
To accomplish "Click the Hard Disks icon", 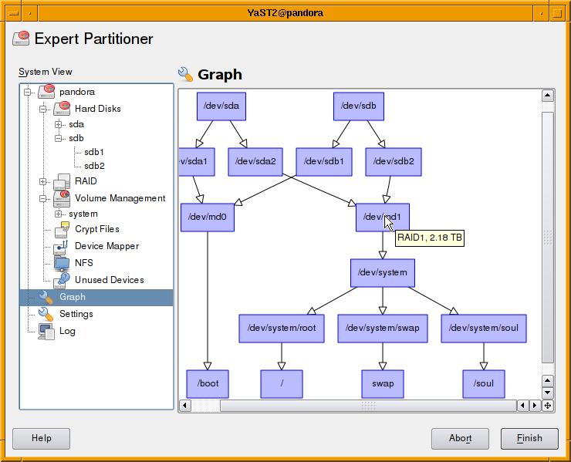I will pyautogui.click(x=62, y=108).
